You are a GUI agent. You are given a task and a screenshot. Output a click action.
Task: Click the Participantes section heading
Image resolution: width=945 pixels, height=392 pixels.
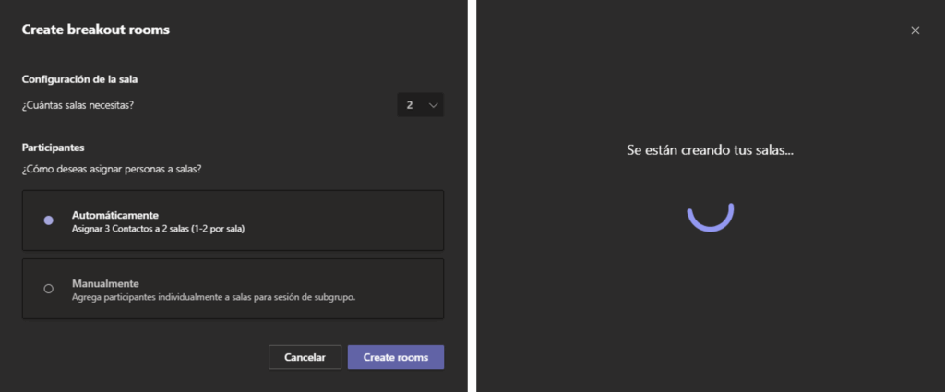click(x=54, y=147)
